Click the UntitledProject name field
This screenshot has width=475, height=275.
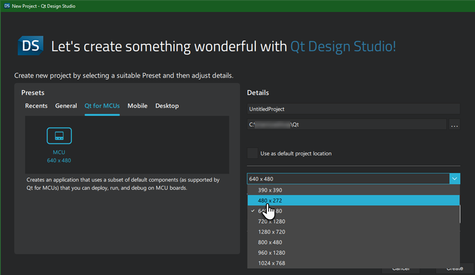coord(353,109)
